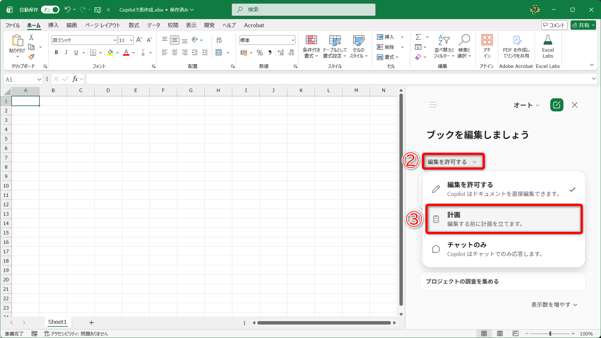Expand the Name Box dropdown

39,79
